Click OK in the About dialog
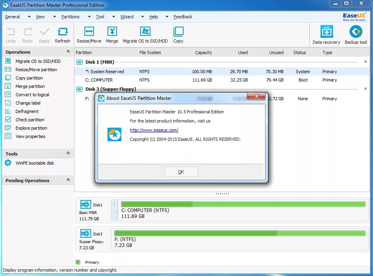Viewport: 373px width, 276px height. [x=181, y=172]
